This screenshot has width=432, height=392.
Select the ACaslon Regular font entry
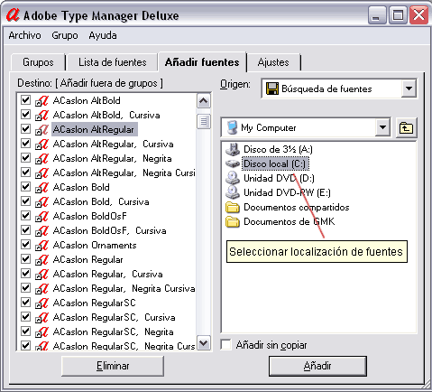click(x=87, y=259)
